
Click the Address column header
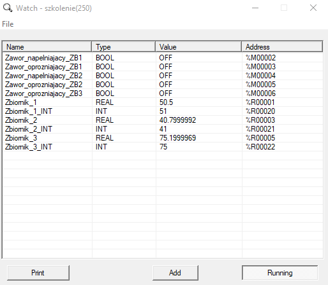click(282, 47)
